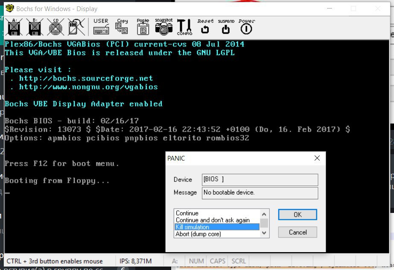Click the Message field "No bootable device."

pos(260,193)
